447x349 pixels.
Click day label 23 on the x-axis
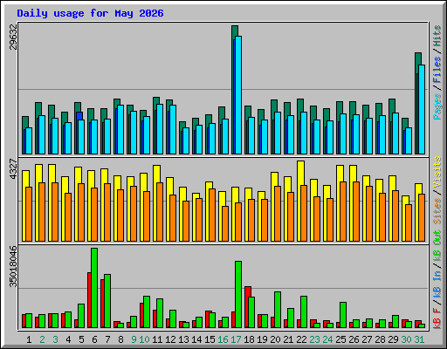(x=314, y=339)
